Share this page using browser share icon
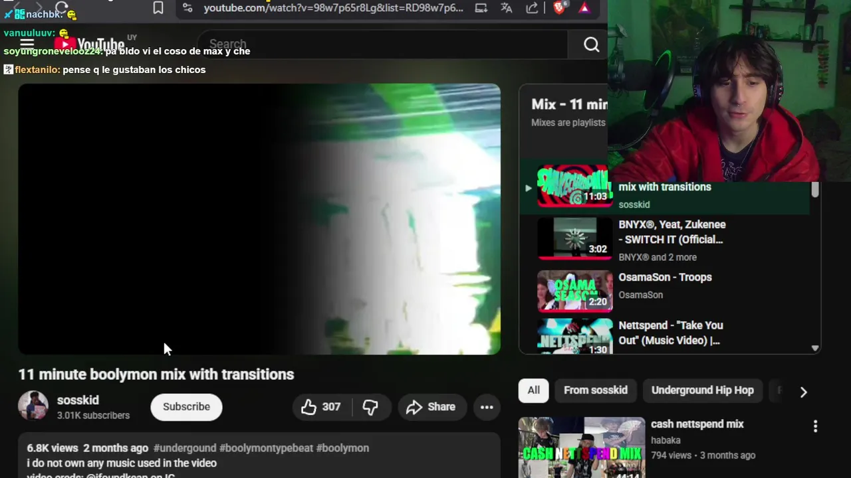The height and width of the screenshot is (478, 851). click(x=533, y=8)
